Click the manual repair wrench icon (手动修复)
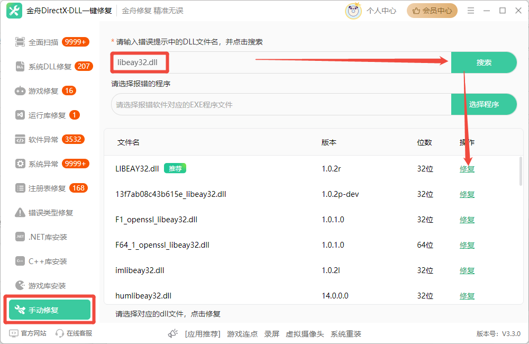 20,310
